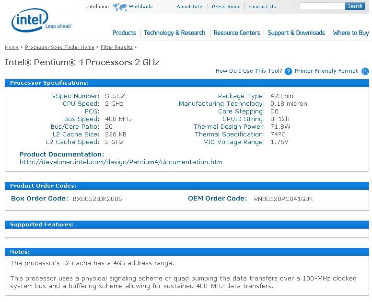Click inside the search text field
This screenshot has width=372, height=302.
click(x=322, y=6)
